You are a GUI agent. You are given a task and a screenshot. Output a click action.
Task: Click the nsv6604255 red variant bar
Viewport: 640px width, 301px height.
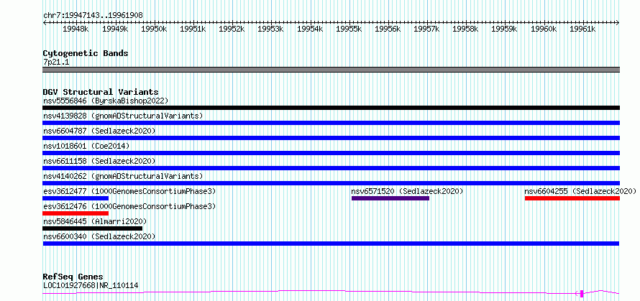[572, 198]
